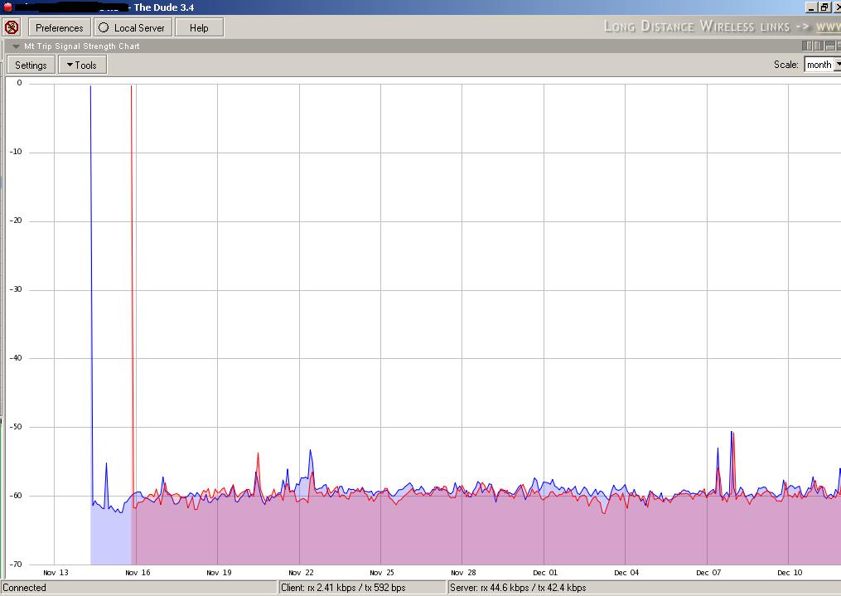Open the Help menu
This screenshot has width=841, height=596.
coord(199,28)
